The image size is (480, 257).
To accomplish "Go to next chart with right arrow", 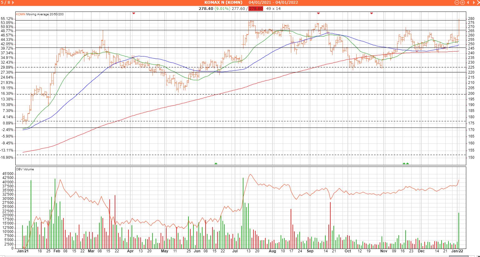I will pyautogui.click(x=473, y=2).
